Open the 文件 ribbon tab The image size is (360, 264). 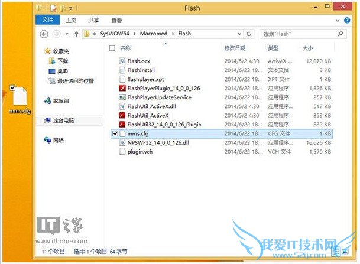[47, 20]
